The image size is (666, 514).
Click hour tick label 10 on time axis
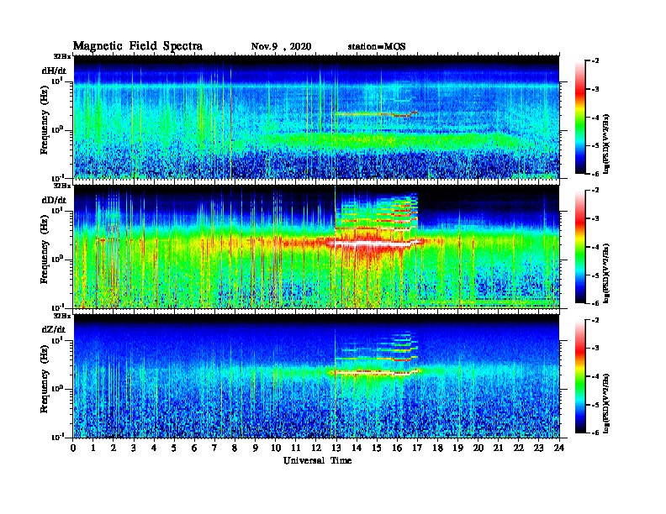pyautogui.click(x=276, y=448)
